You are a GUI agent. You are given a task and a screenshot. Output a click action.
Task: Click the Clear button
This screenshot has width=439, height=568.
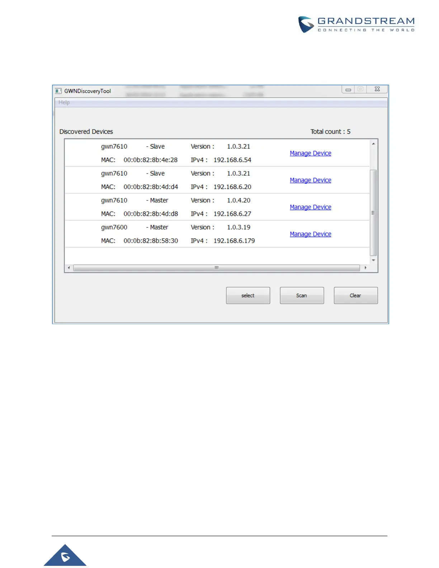pyautogui.click(x=355, y=295)
